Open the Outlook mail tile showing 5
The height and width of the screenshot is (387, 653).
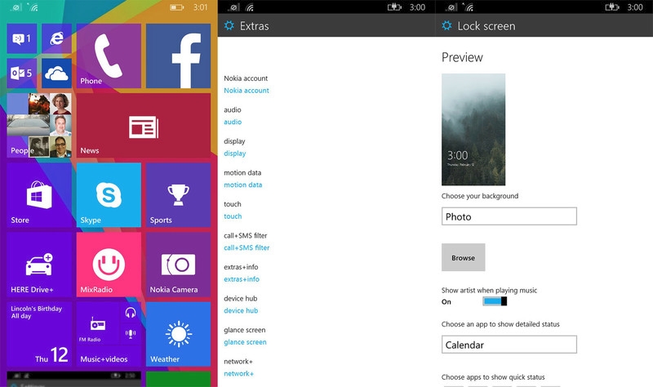click(x=22, y=73)
